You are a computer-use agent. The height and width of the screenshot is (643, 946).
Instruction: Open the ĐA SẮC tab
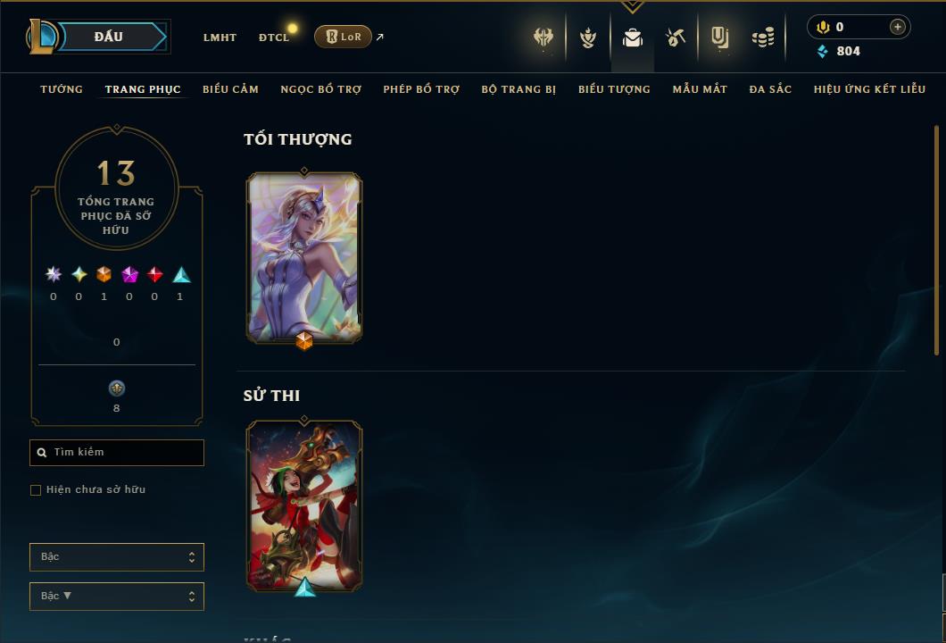pos(770,89)
